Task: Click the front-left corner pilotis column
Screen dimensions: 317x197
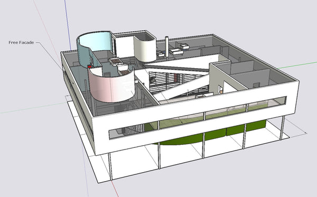Action: click(x=110, y=166)
